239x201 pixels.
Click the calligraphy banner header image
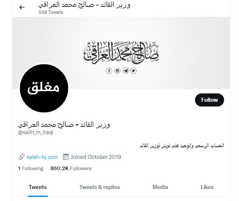point(121,53)
